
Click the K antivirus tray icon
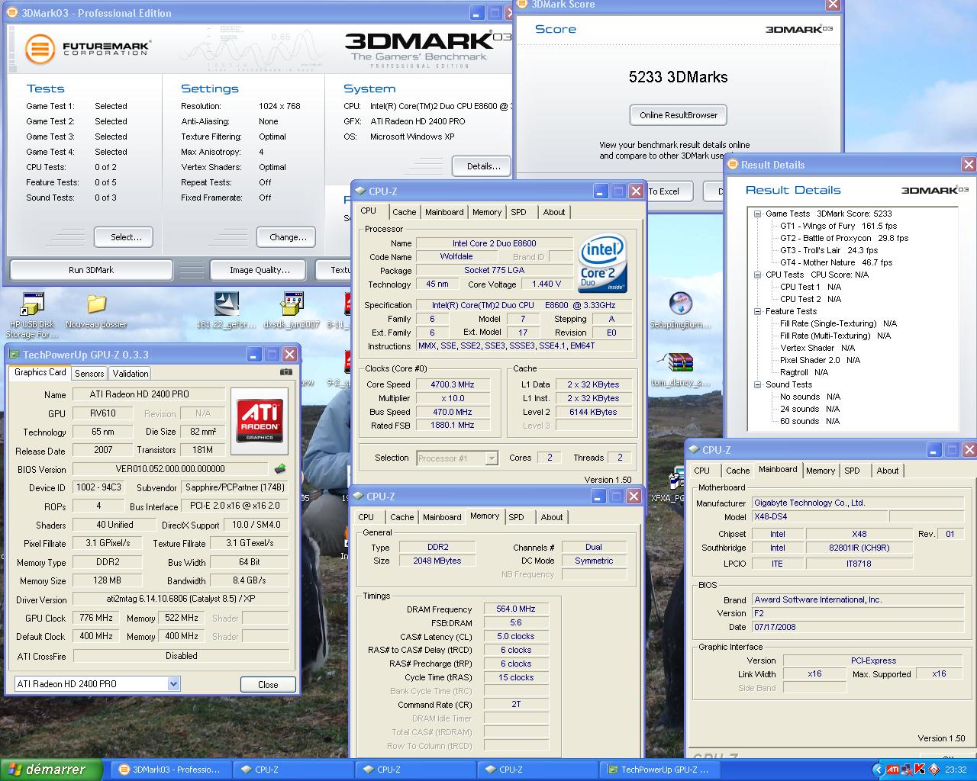920,770
